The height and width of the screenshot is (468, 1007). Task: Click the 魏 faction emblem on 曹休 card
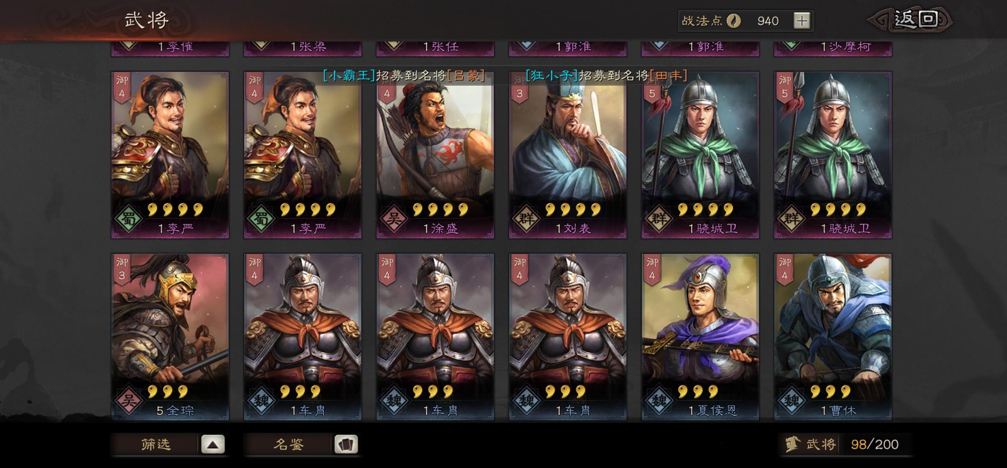coord(791,401)
